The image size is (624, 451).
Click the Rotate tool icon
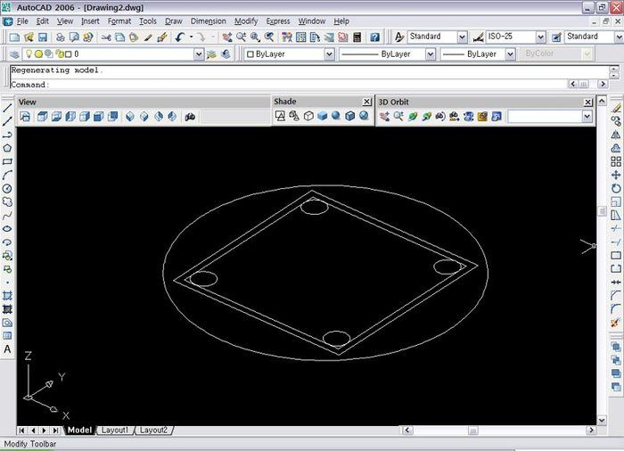point(616,188)
